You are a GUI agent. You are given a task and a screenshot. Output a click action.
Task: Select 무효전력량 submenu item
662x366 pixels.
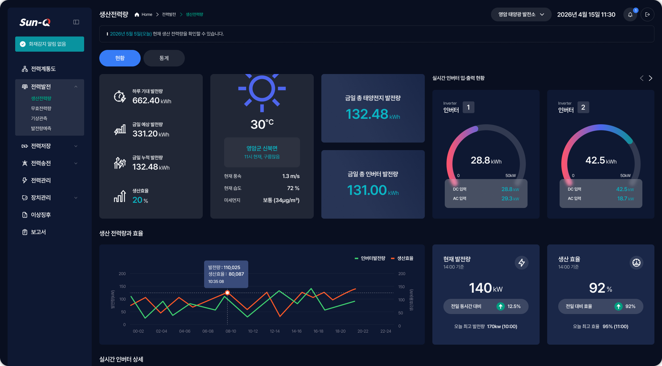click(x=41, y=108)
